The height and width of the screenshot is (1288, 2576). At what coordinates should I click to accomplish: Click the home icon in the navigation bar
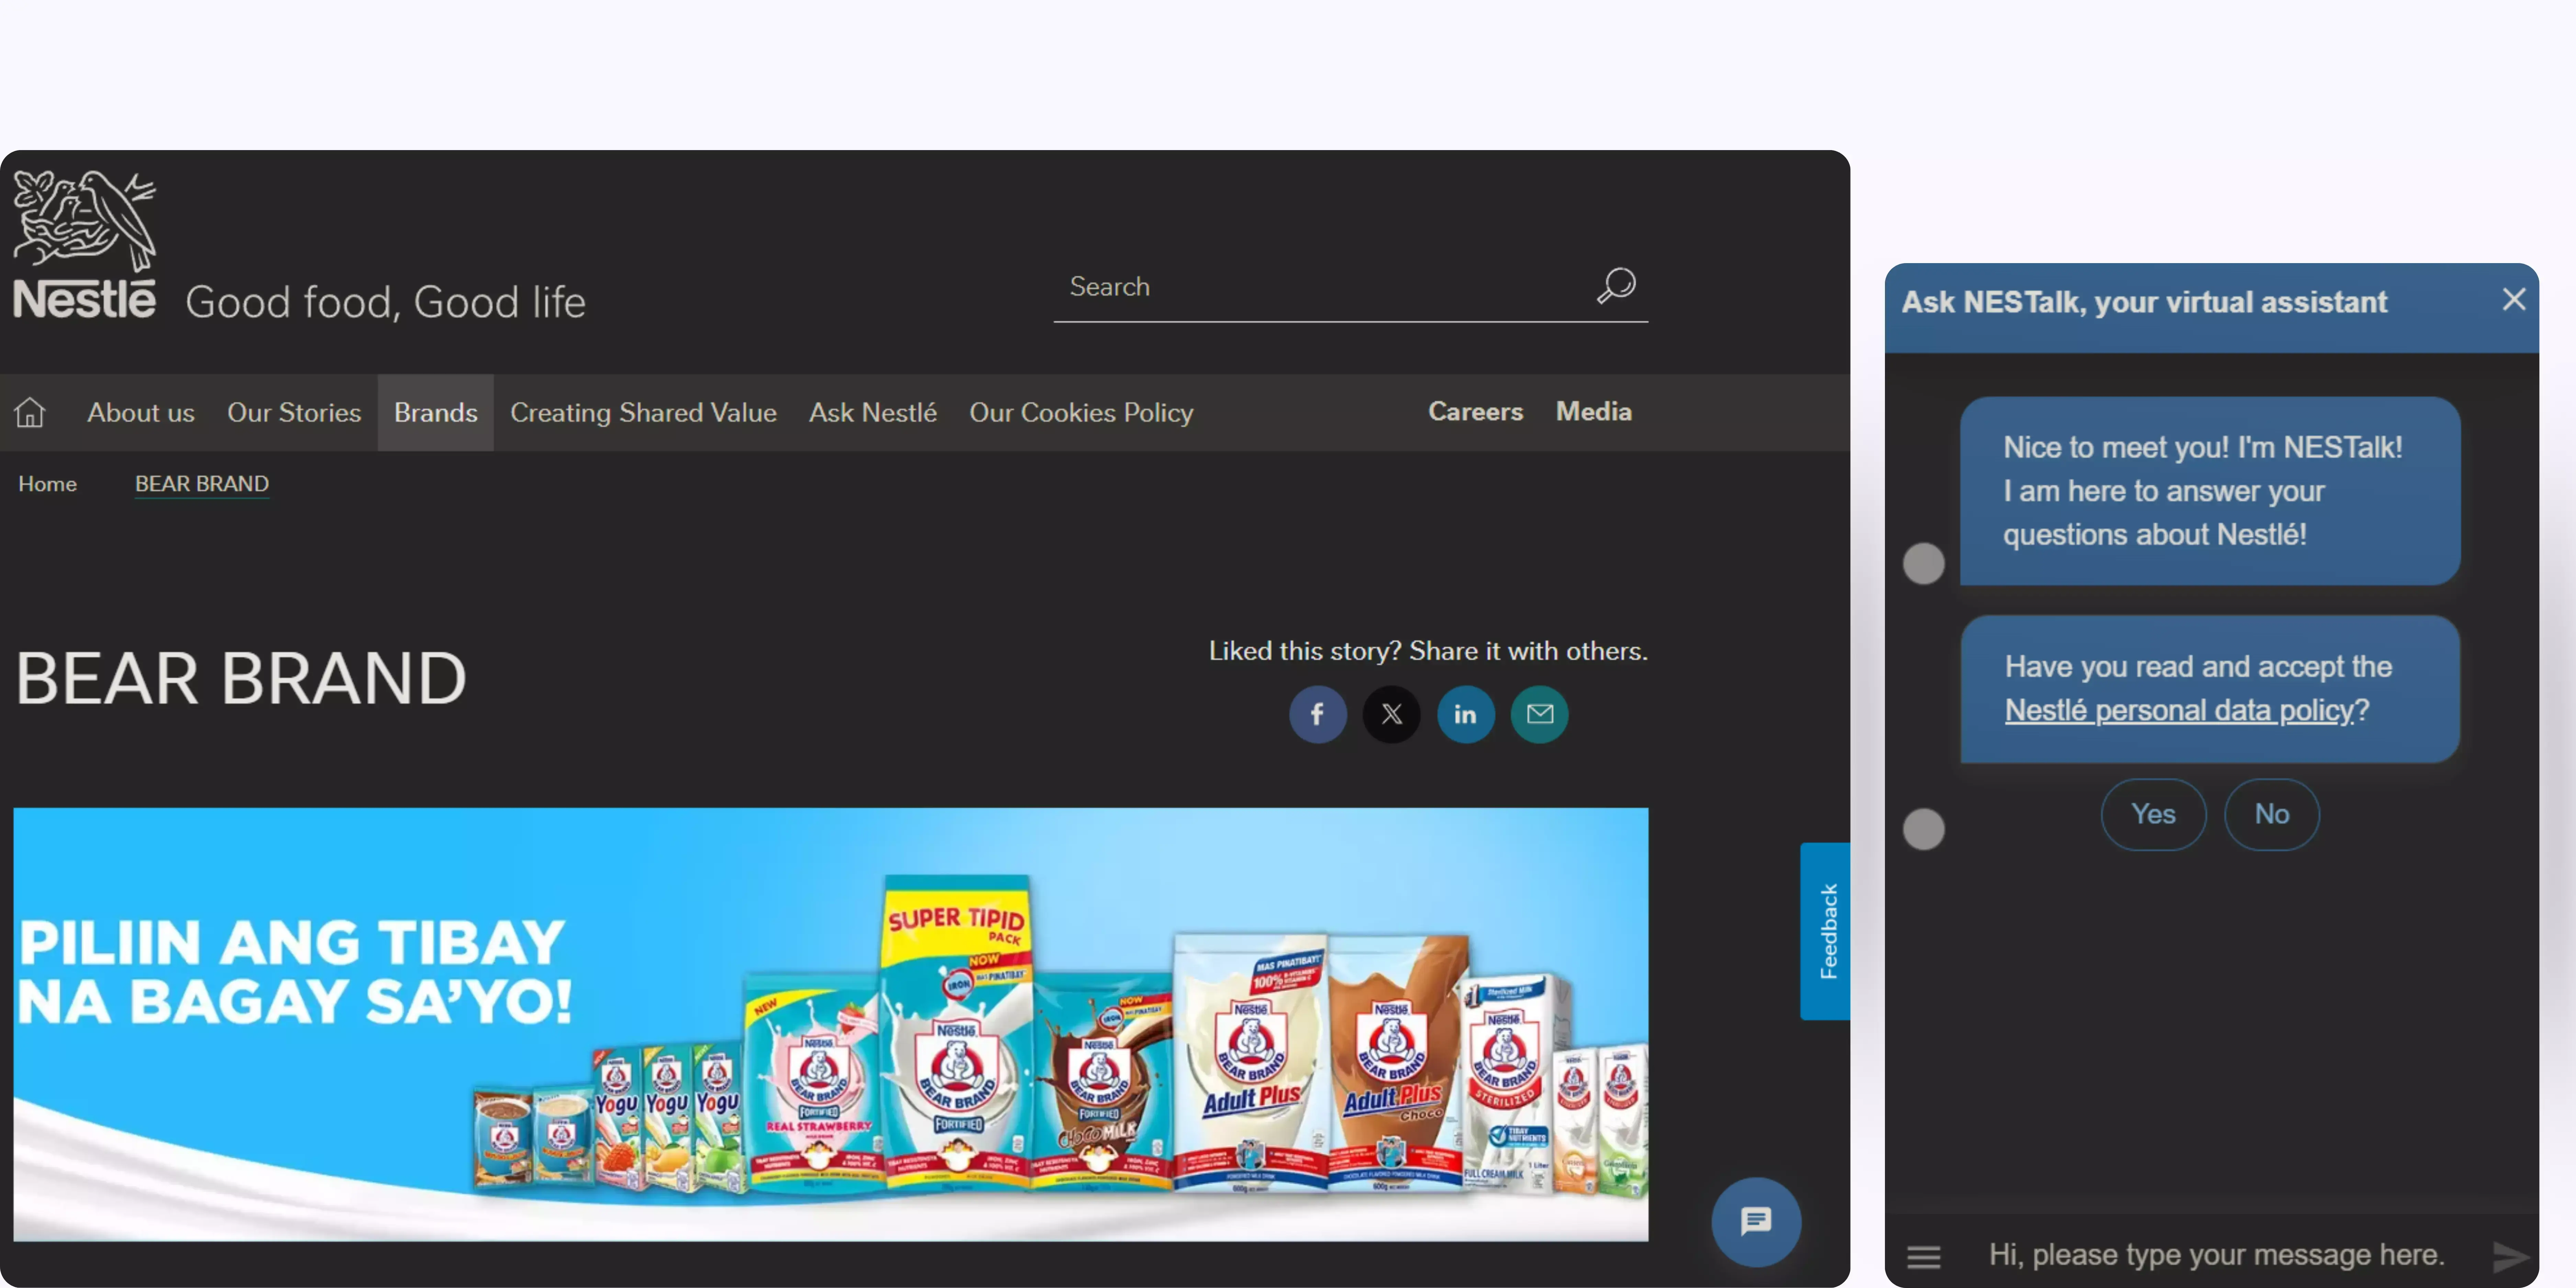[30, 412]
